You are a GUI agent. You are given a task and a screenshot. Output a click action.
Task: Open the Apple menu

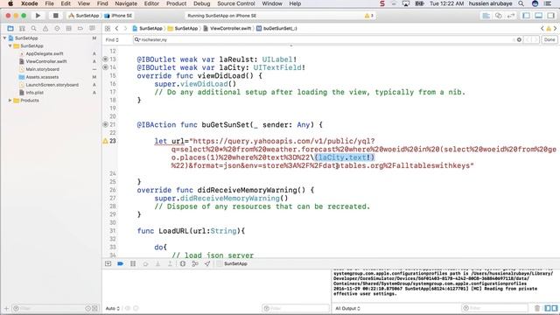point(10,3)
